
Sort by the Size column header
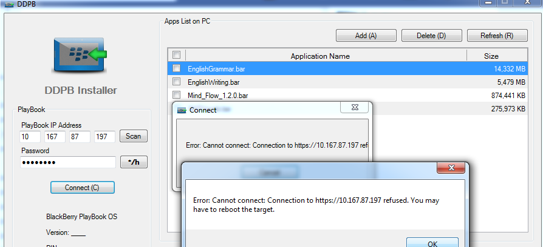491,56
